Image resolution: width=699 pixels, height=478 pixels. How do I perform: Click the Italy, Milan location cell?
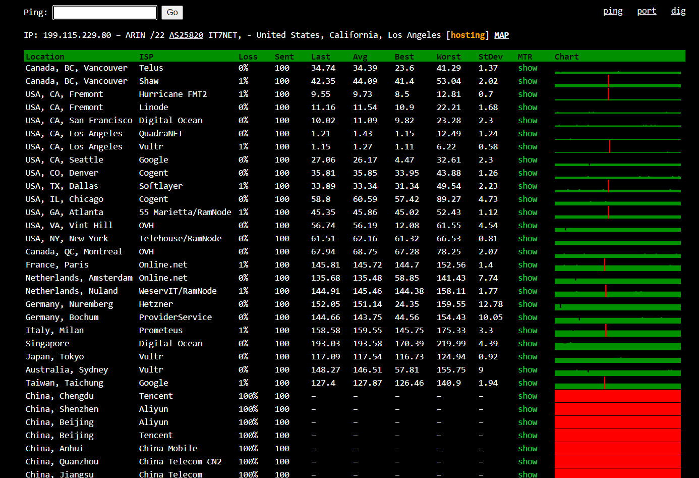click(55, 331)
